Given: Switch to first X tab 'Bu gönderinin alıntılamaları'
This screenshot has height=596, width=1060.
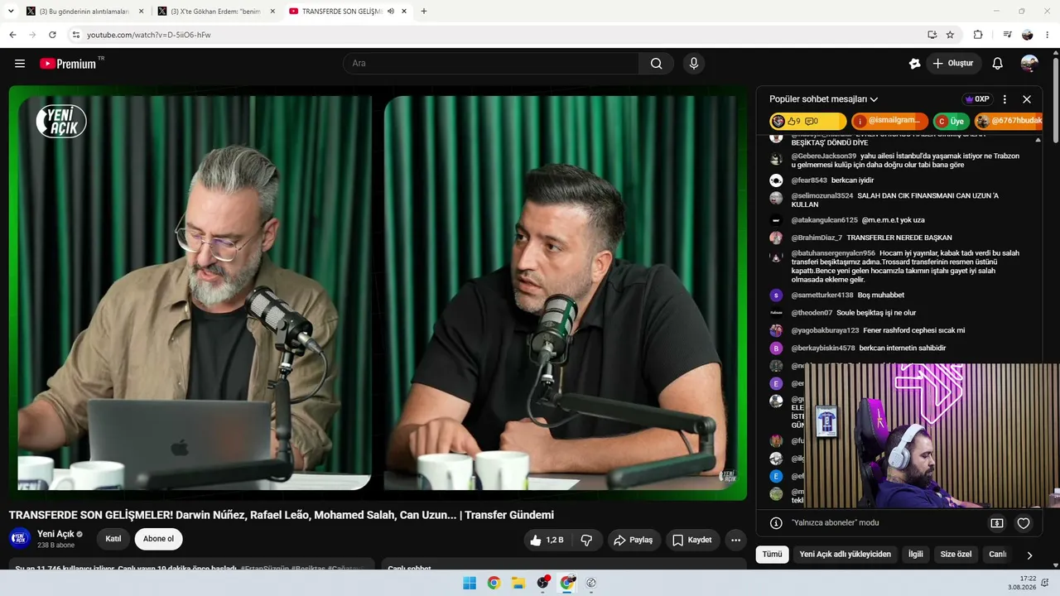Looking at the screenshot, I should 84,12.
